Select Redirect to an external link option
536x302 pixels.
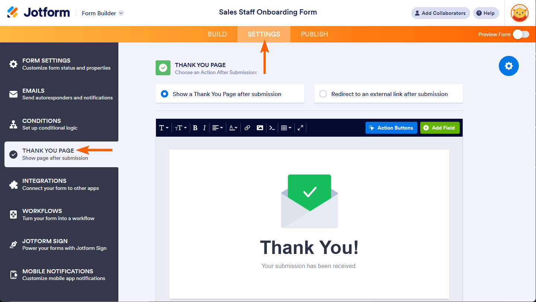tap(323, 94)
